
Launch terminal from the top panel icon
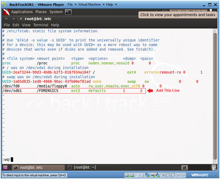(68, 12)
